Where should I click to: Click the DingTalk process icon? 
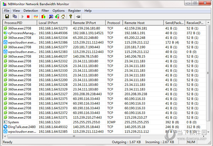5,127
